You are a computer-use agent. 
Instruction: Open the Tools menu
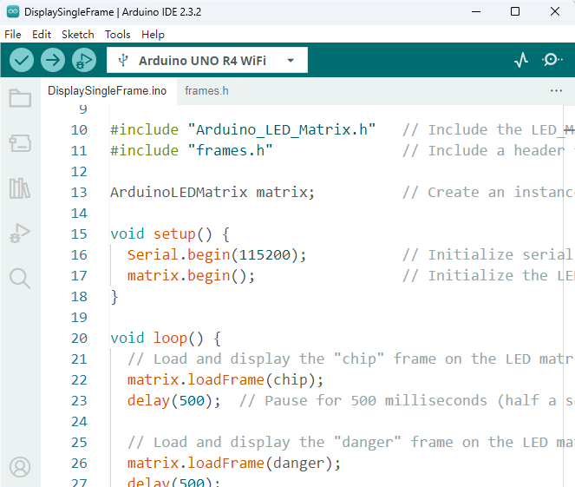pyautogui.click(x=118, y=35)
